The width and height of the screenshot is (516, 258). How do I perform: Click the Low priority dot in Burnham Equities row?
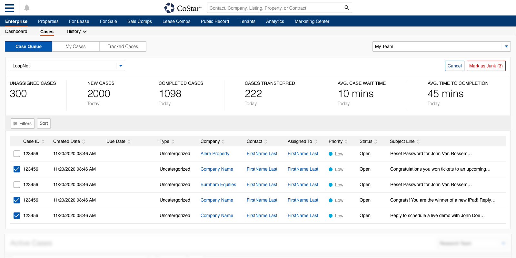point(331,185)
